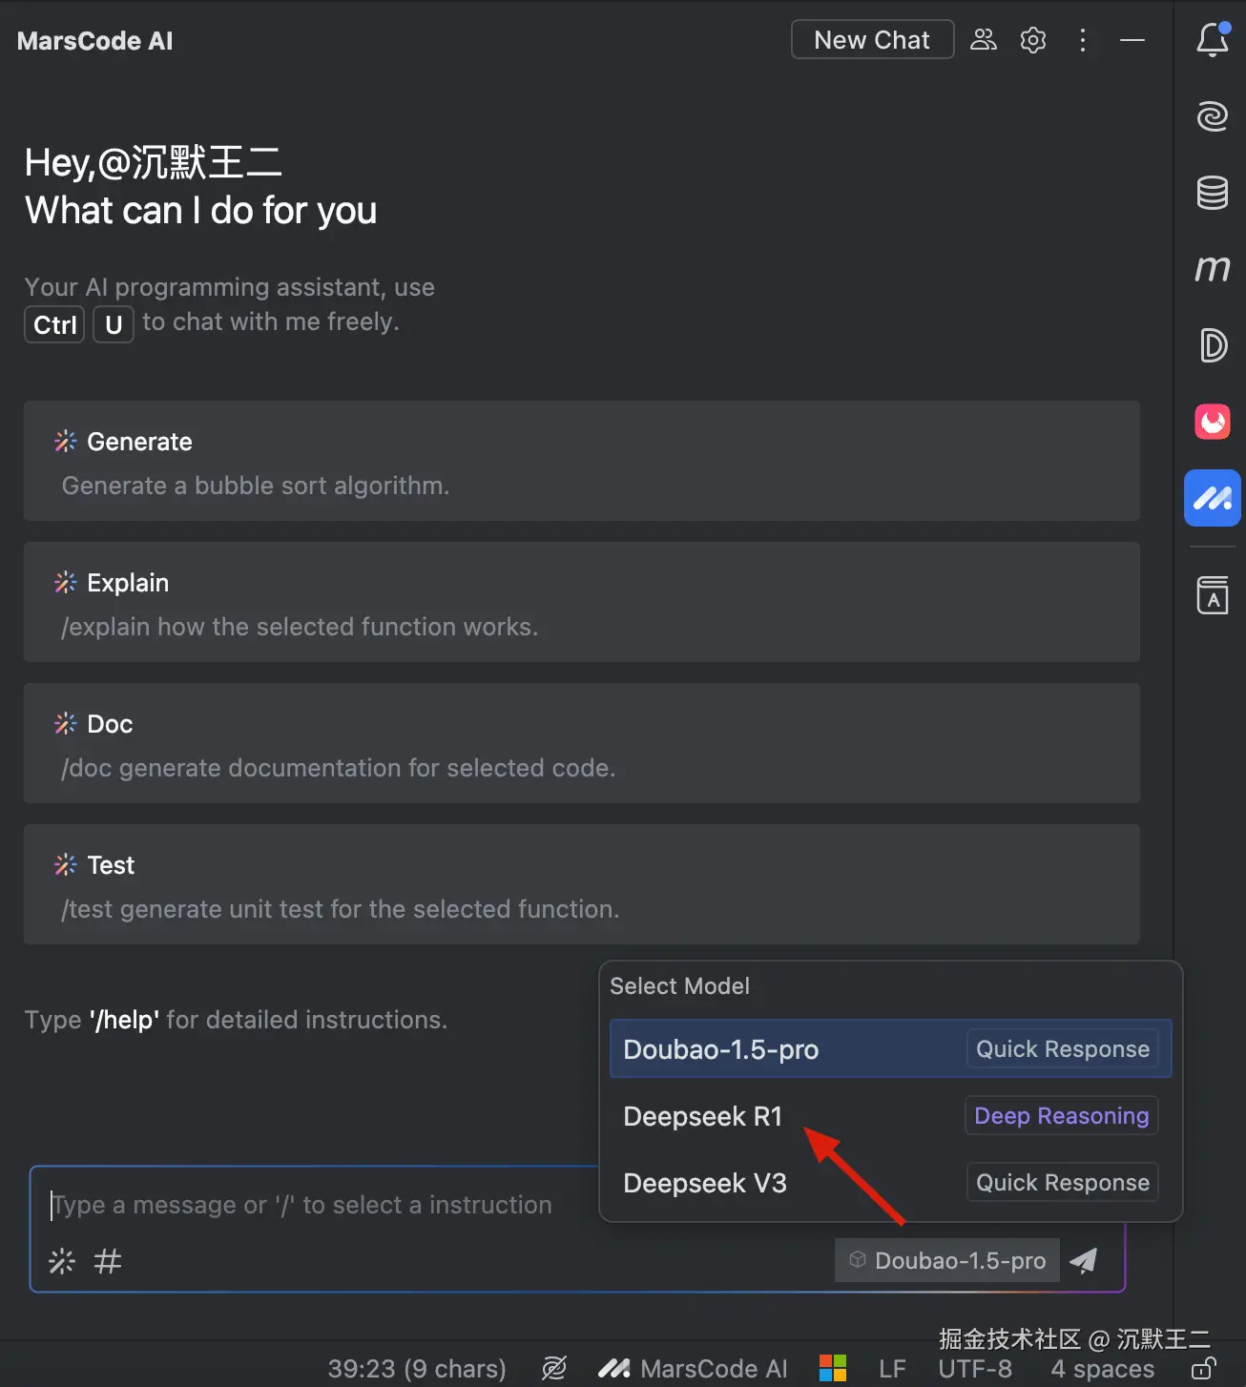The width and height of the screenshot is (1246, 1387).
Task: Click the Select Model popup heading
Action: click(679, 985)
